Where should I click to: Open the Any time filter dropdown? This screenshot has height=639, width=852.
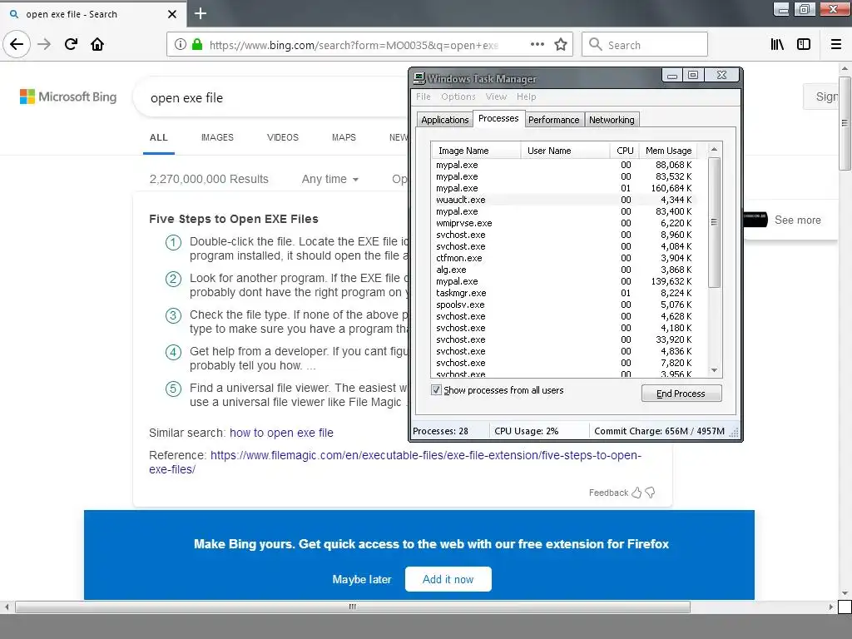pos(329,180)
